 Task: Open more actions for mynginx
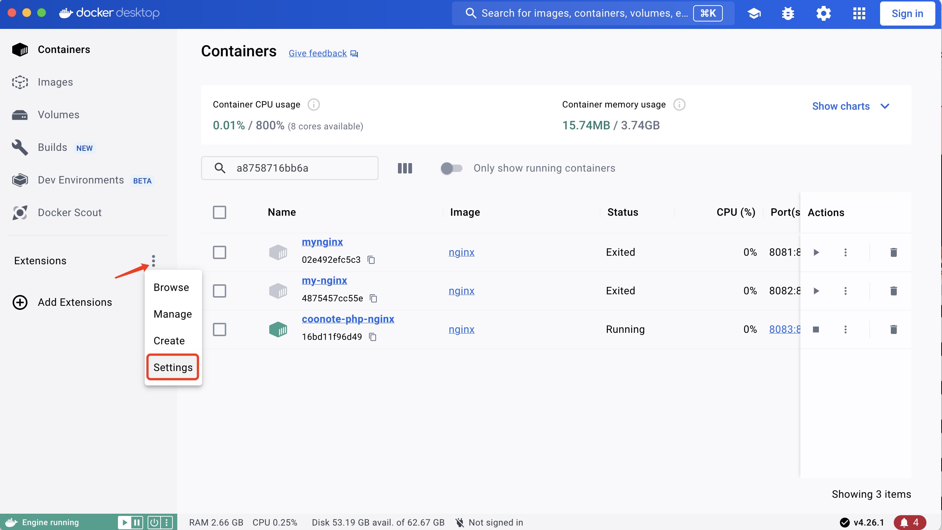pyautogui.click(x=846, y=252)
